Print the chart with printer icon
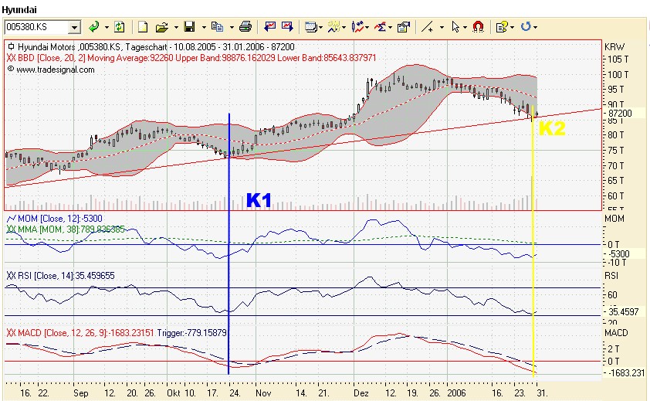This screenshot has width=650, height=401. click(245, 27)
